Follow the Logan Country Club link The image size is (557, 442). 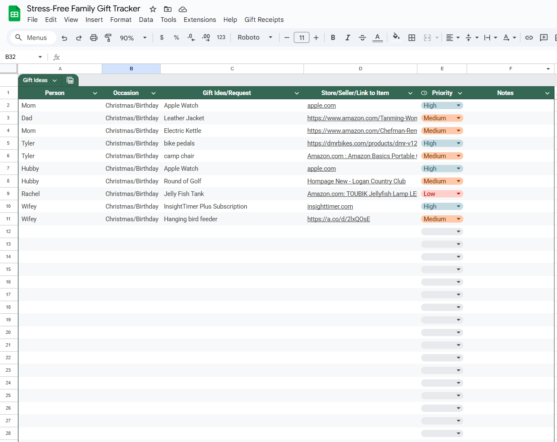tap(356, 181)
